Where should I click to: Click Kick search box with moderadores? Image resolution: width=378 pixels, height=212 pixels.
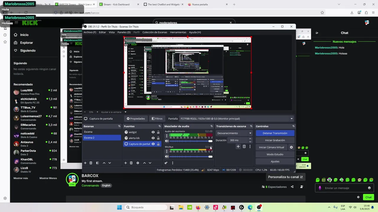click(x=194, y=23)
